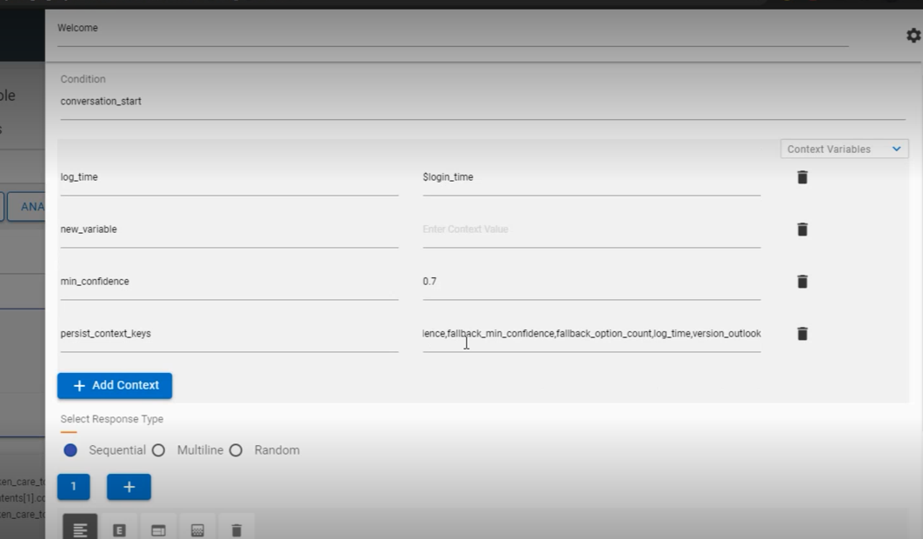Click the Enter Context Value field
Screen dimensions: 923x539
[521, 229]
